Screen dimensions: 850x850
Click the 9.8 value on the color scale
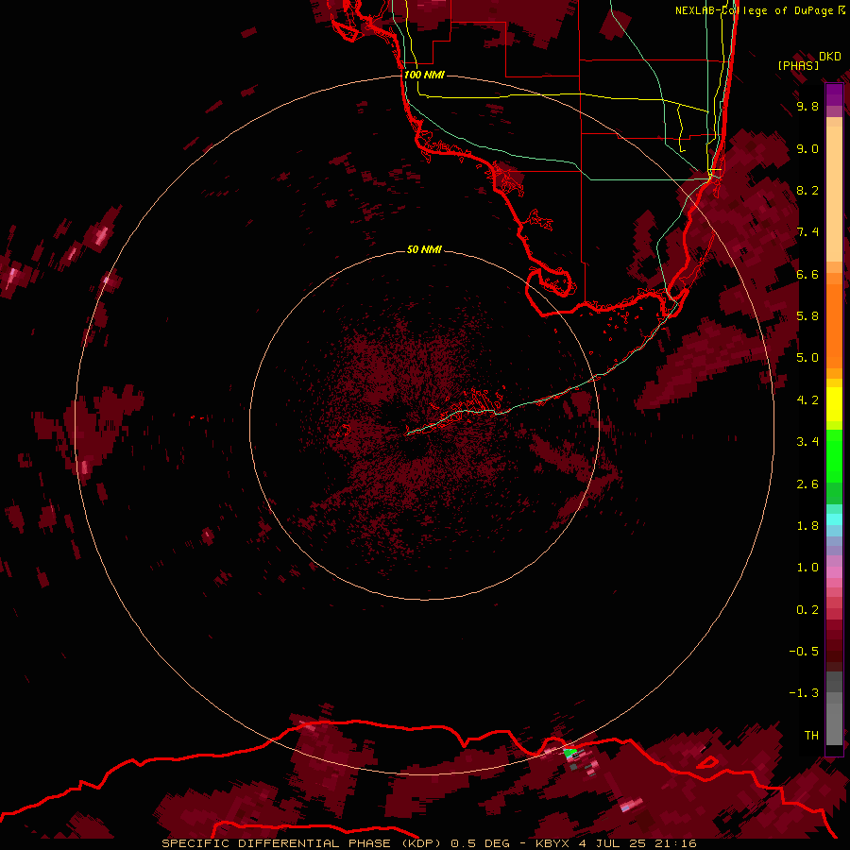click(x=807, y=106)
